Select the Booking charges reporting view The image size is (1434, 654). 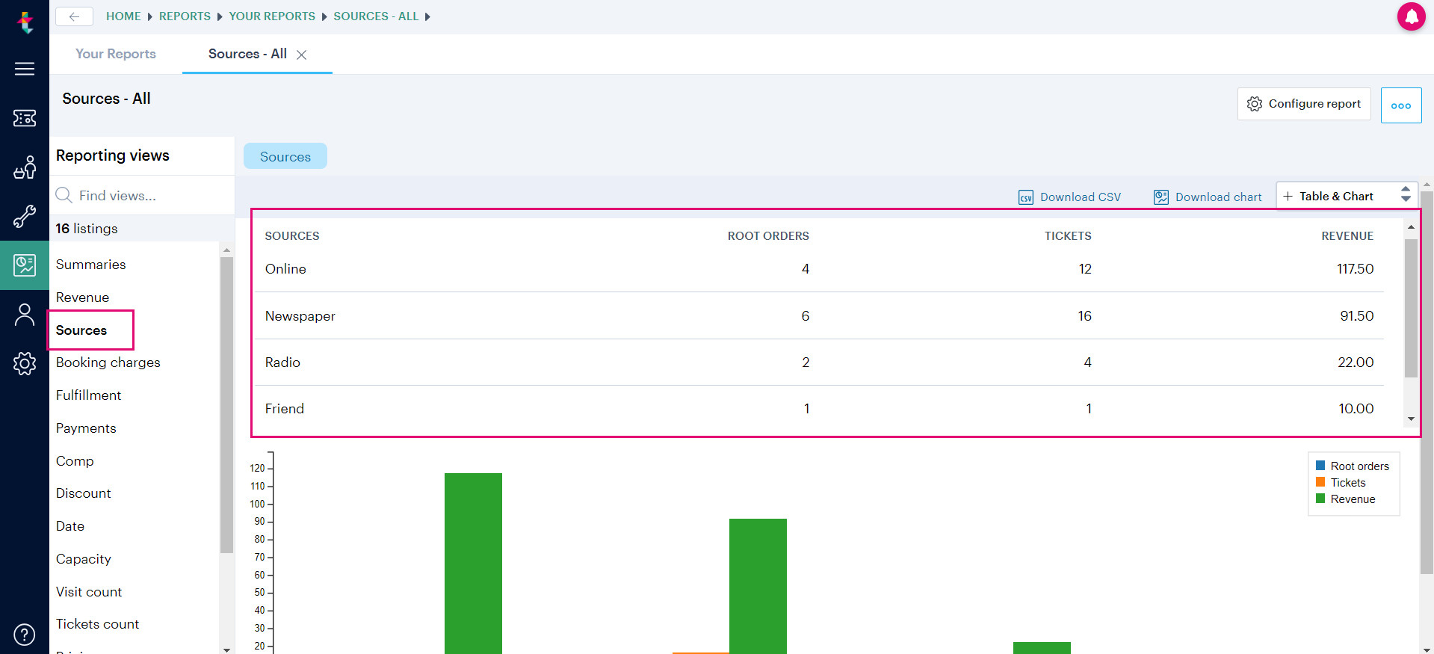click(x=108, y=363)
